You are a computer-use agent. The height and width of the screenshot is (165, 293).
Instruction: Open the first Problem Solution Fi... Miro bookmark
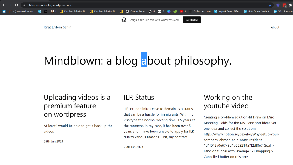pyautogui.click(x=73, y=11)
